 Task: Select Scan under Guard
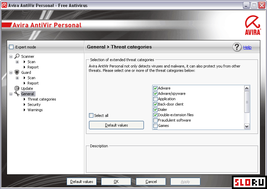(x=31, y=78)
